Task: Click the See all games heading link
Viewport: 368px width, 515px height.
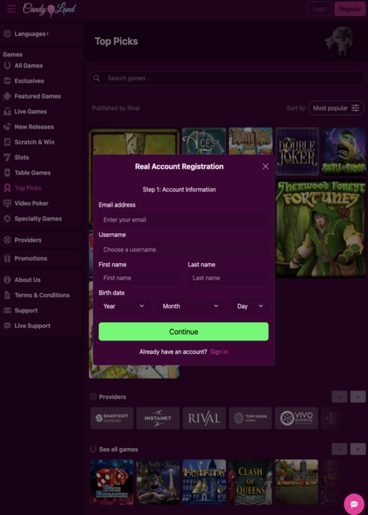Action: point(118,450)
